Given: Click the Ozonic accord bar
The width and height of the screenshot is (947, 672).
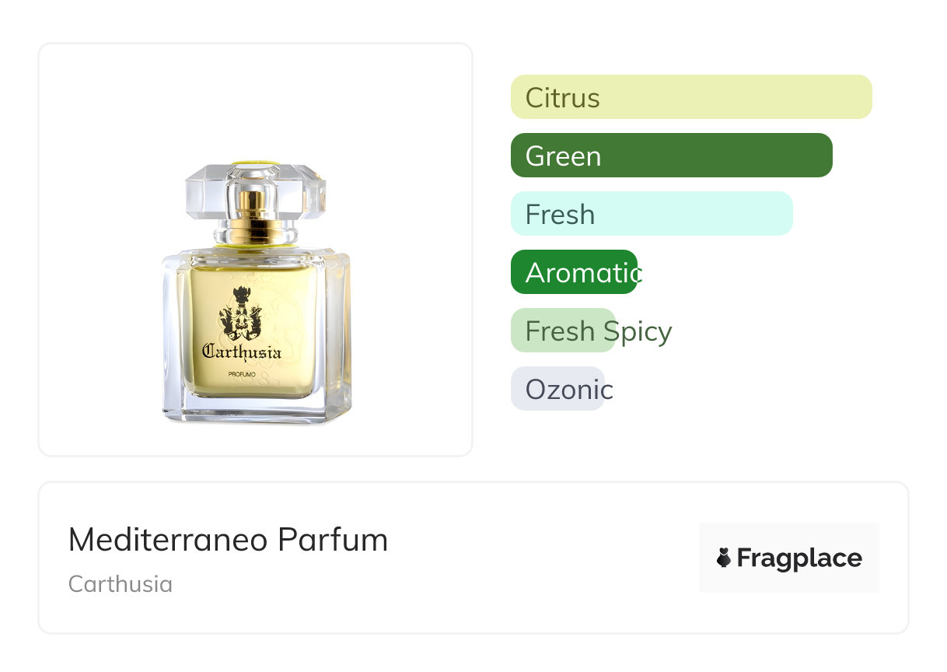Looking at the screenshot, I should (557, 389).
